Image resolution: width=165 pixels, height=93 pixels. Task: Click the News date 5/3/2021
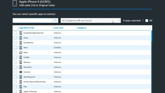pos(57,48)
